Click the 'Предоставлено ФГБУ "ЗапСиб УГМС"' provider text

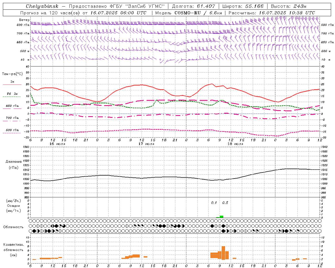pyautogui.click(x=117, y=6)
